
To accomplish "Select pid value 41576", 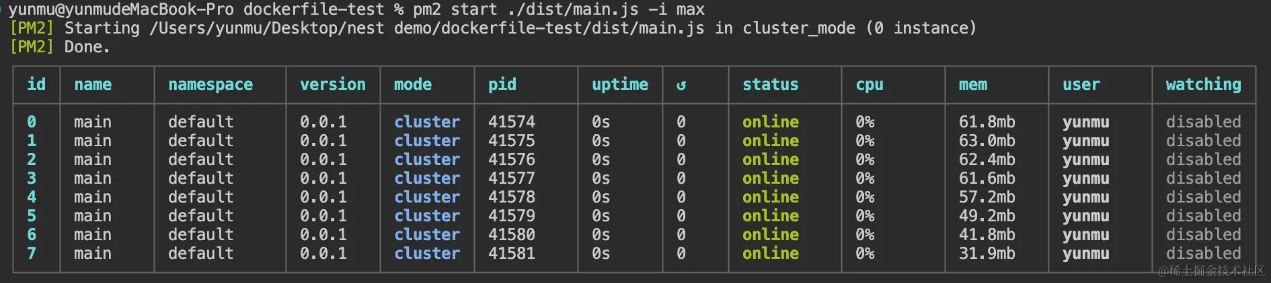I will click(x=512, y=160).
